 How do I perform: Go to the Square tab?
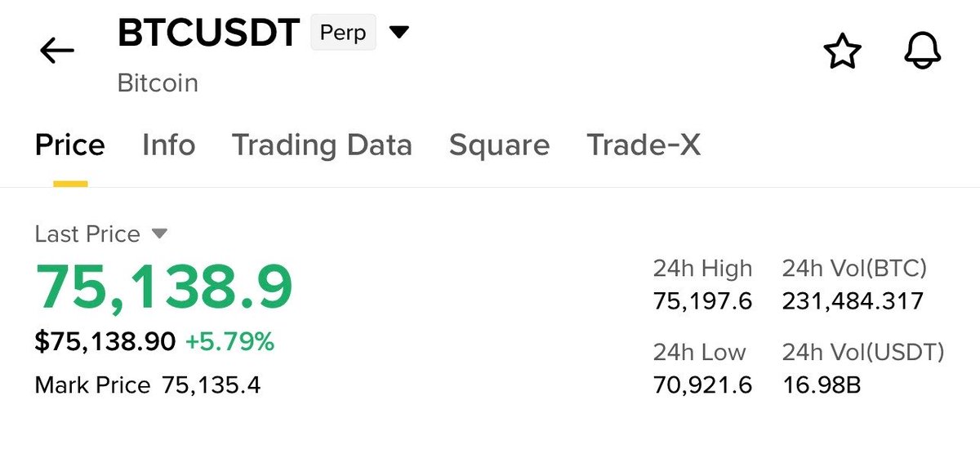499,145
